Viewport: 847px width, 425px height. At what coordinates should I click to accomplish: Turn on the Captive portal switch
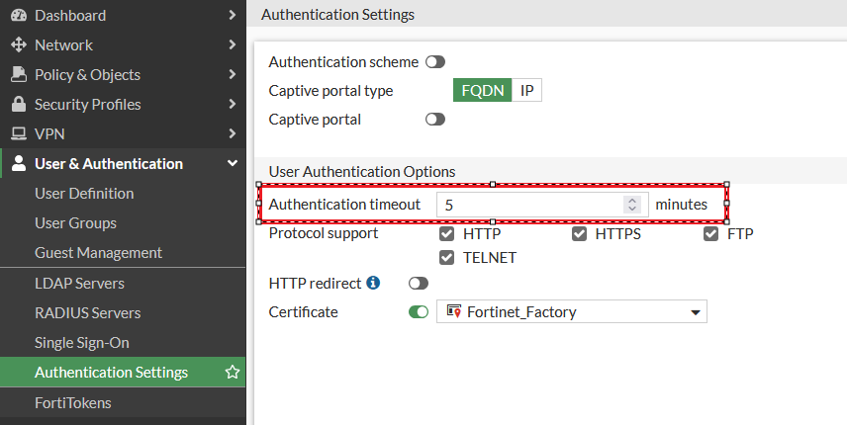pyautogui.click(x=435, y=120)
